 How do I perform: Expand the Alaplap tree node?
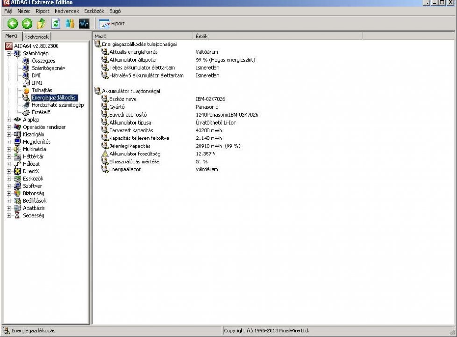(9, 120)
